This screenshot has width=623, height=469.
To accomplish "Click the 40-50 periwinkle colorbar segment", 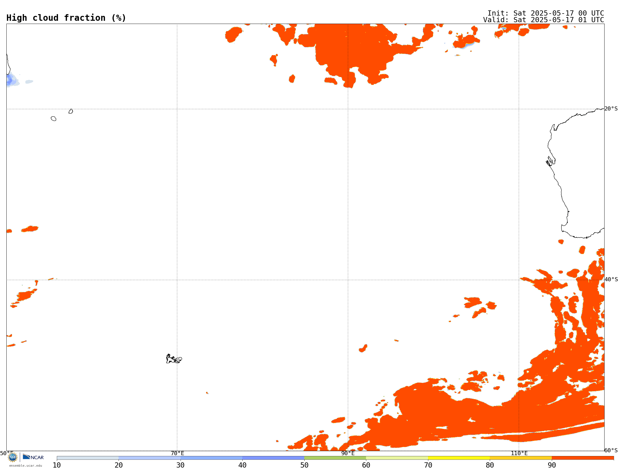I will click(x=273, y=458).
